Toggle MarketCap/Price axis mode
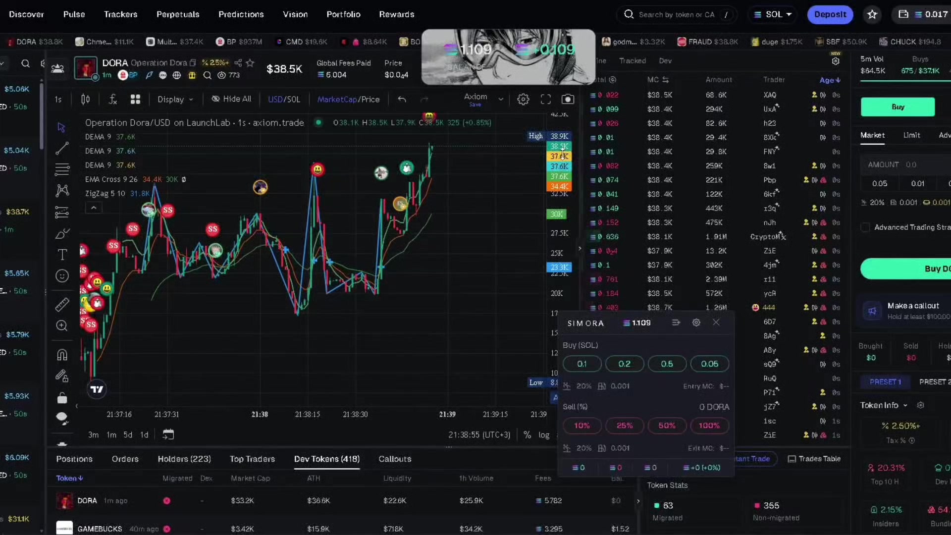This screenshot has height=535, width=951. coord(348,100)
